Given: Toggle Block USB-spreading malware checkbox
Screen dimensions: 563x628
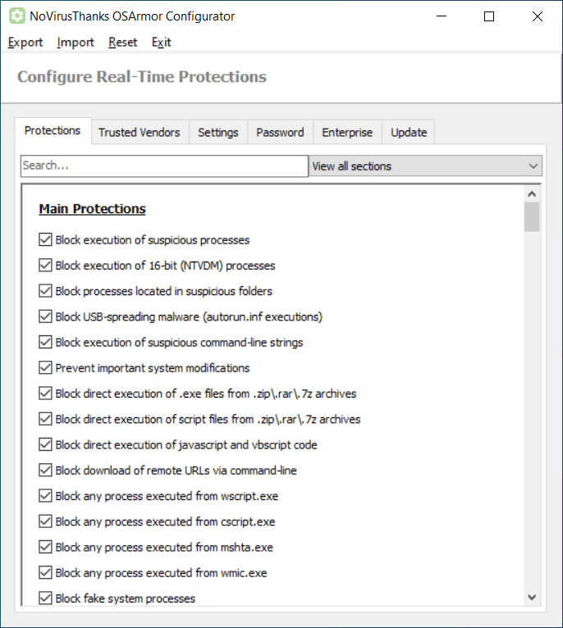Looking at the screenshot, I should 45,316.
